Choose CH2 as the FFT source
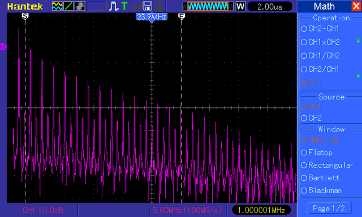The width and height of the screenshot is (362, 217). click(x=312, y=118)
